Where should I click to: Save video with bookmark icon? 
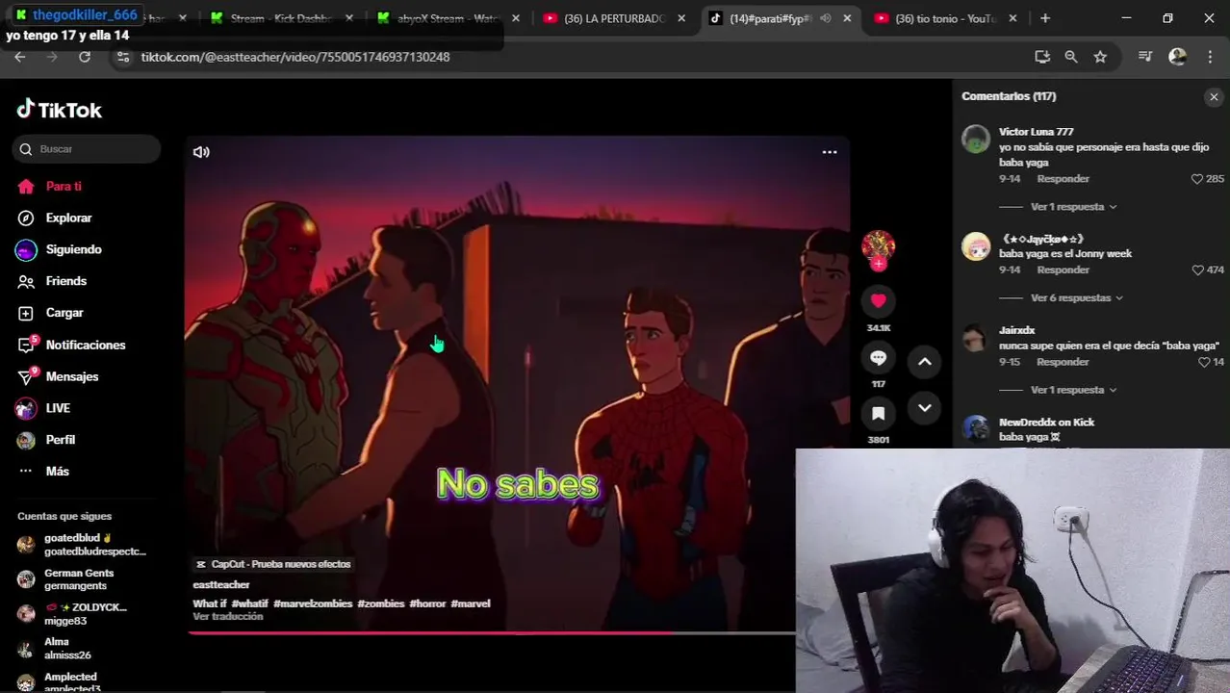click(878, 414)
